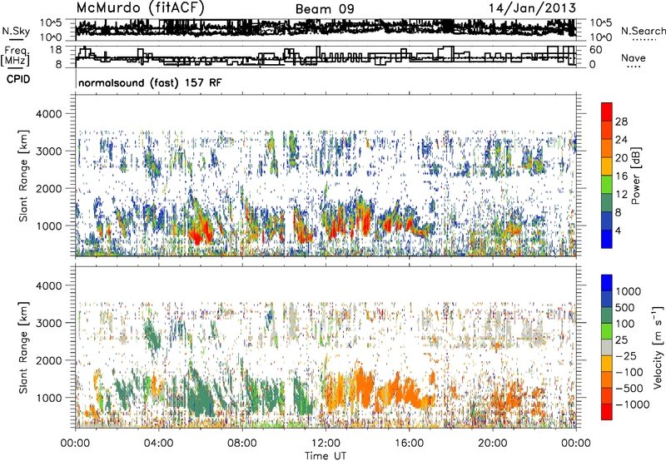Click the date '14/Jan/2013'
Image resolution: width=666 pixels, height=461 pixels.
point(532,8)
